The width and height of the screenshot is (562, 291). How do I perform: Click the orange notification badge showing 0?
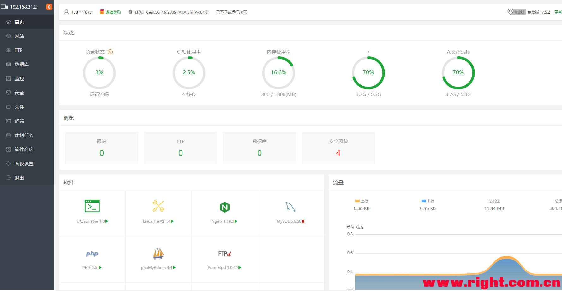pyautogui.click(x=49, y=7)
